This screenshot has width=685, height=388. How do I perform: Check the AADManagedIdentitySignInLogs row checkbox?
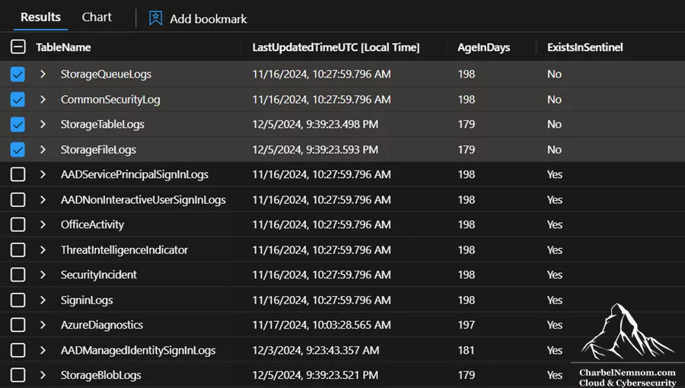point(18,351)
